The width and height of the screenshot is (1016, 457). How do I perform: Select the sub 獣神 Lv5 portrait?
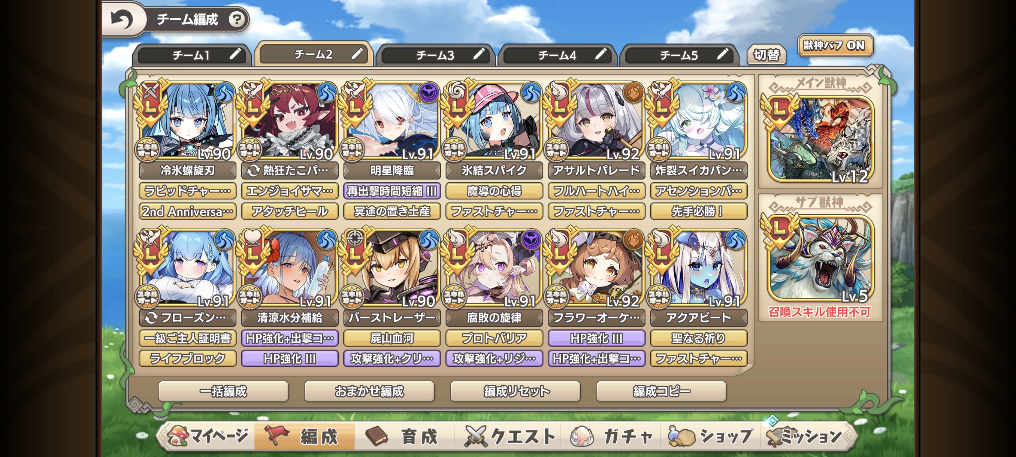(820, 258)
